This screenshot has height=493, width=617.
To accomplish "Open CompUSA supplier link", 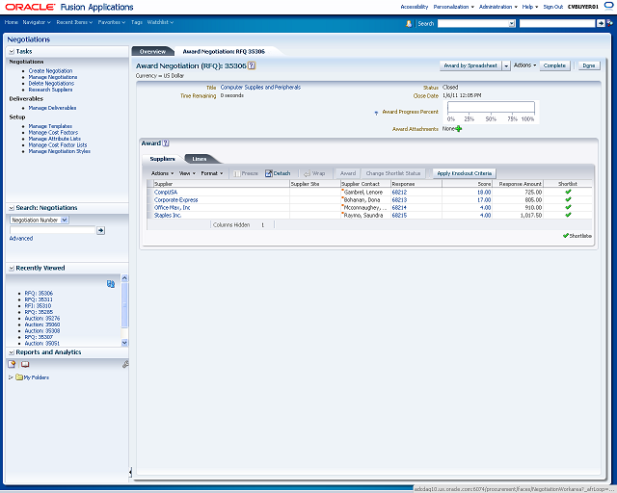I will 166,193.
